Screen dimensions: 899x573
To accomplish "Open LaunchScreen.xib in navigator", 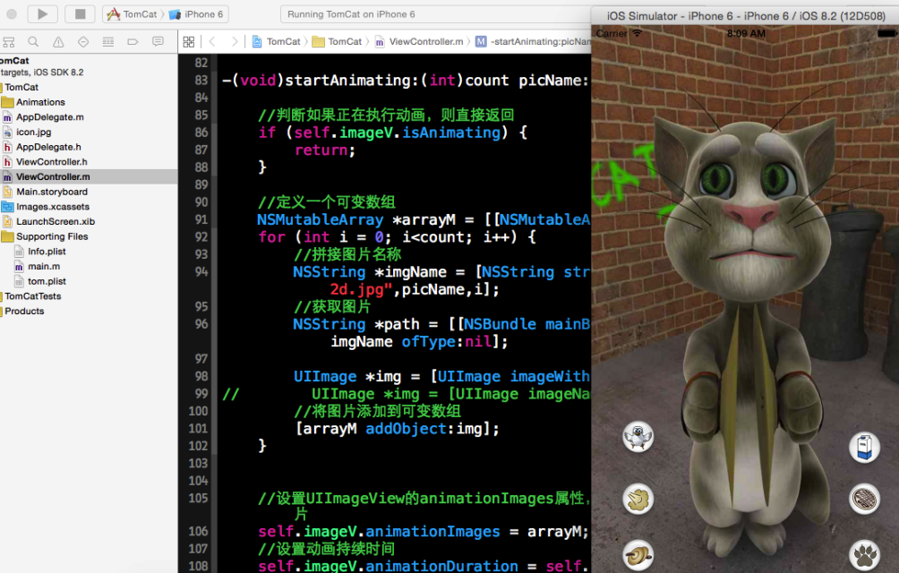I will click(x=48, y=221).
